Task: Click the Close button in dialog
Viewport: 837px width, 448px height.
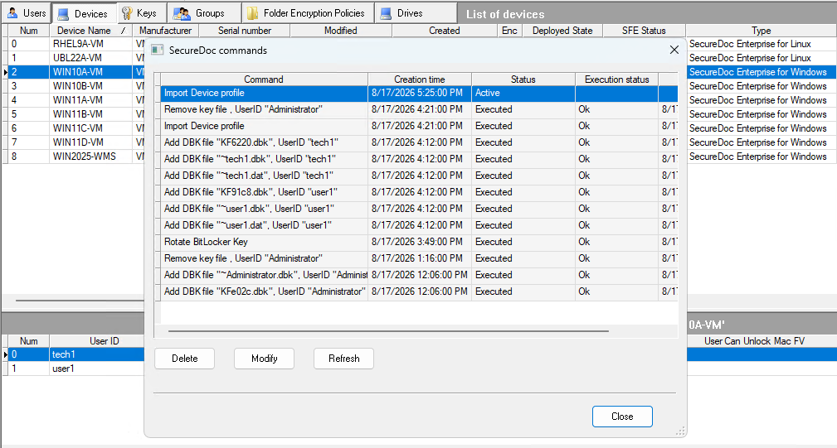Action: [622, 417]
